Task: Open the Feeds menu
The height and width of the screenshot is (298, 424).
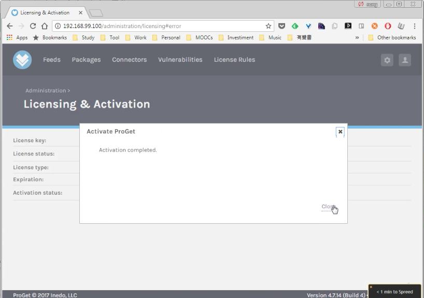Action: coord(52,60)
